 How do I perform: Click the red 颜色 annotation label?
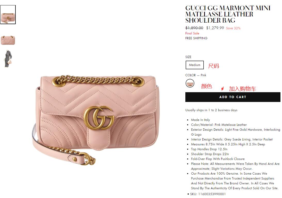click(x=206, y=86)
